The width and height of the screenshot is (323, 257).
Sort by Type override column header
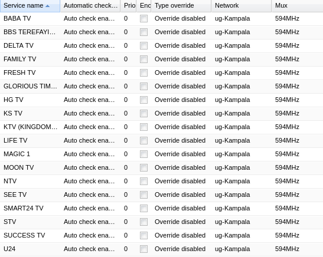click(x=181, y=6)
